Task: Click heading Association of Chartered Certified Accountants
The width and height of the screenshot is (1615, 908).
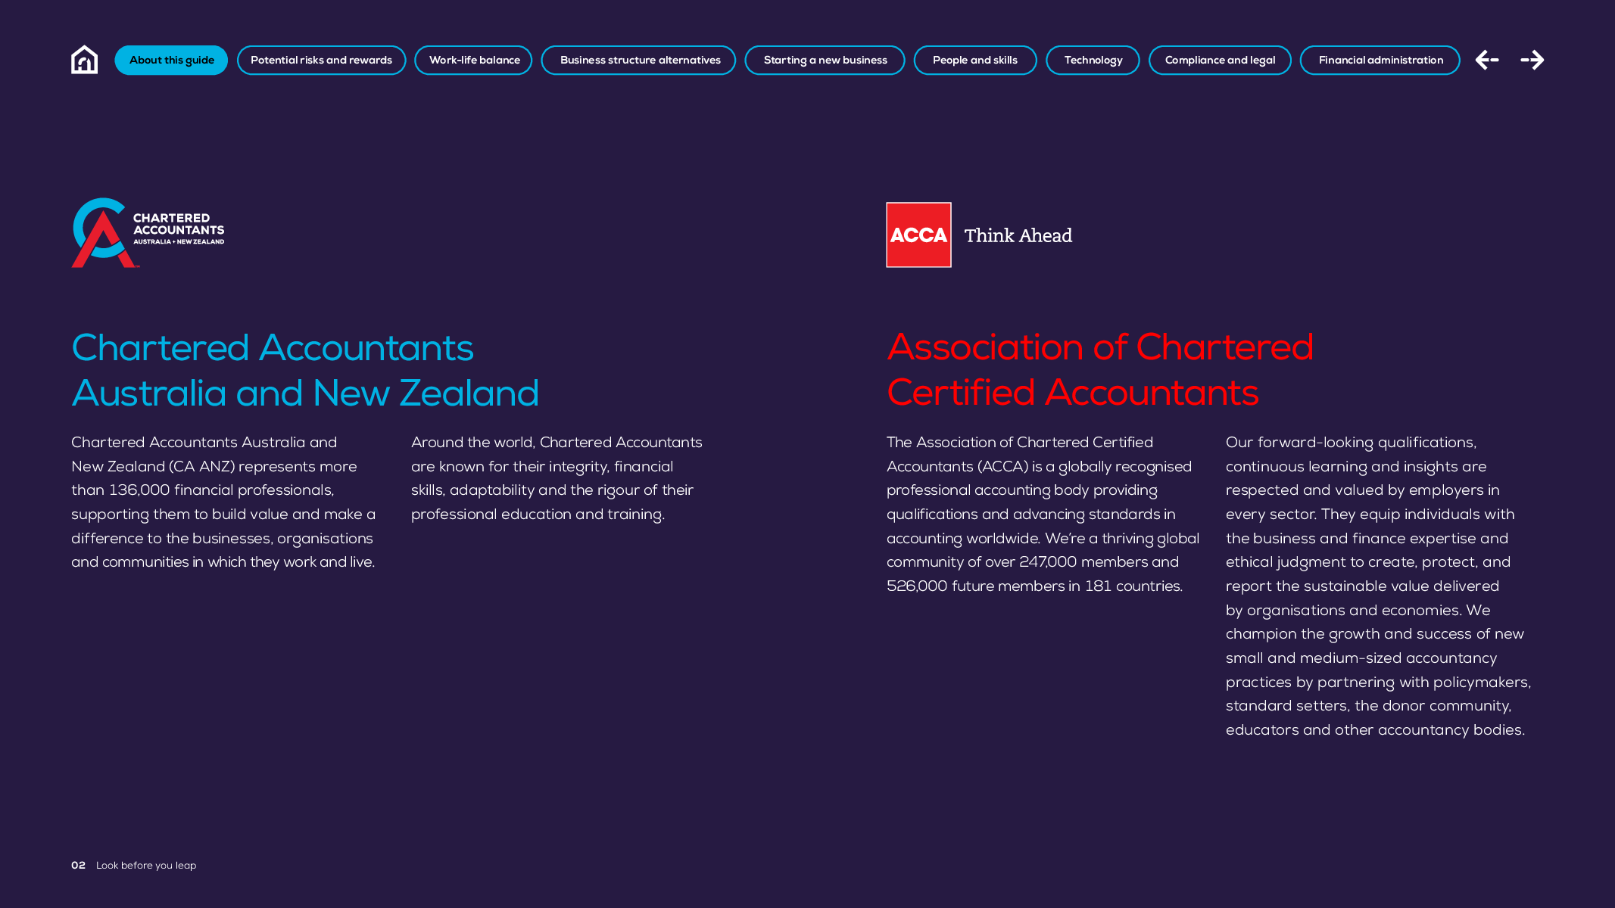Action: (x=1100, y=370)
